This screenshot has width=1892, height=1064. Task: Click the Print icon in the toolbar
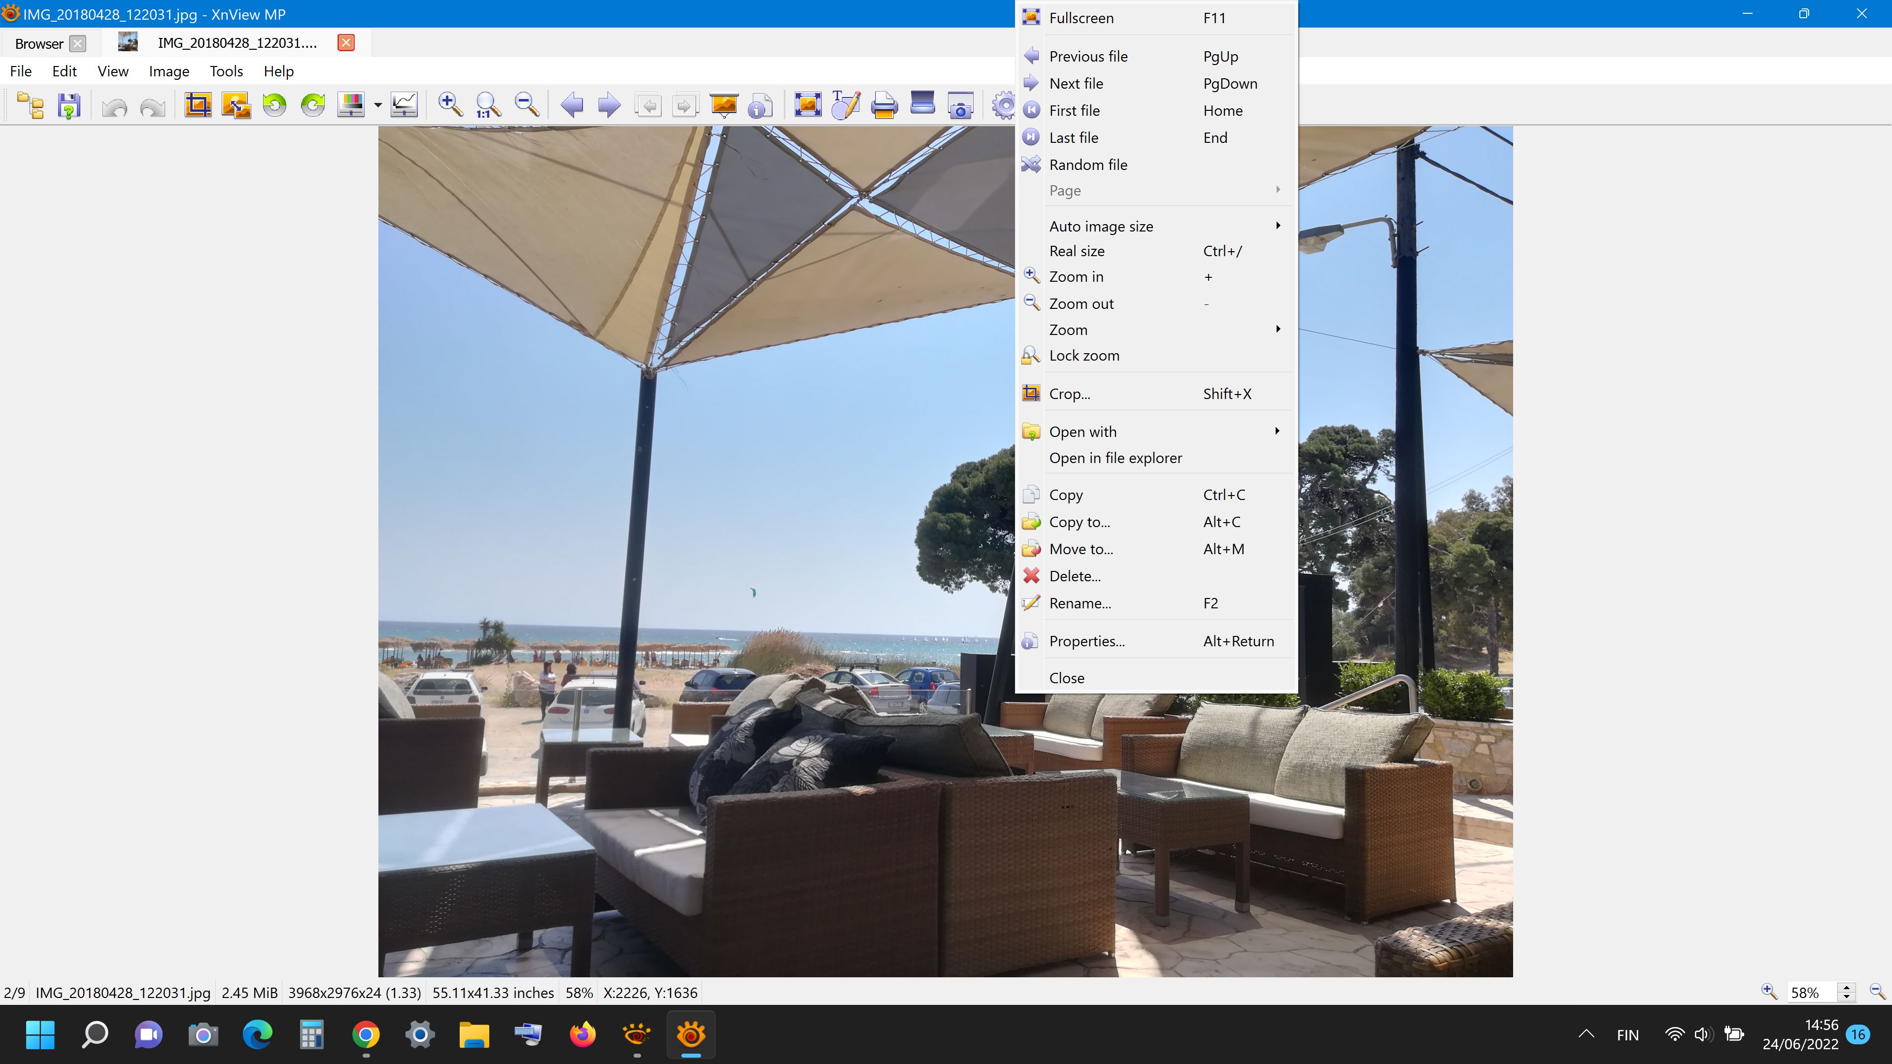point(883,105)
